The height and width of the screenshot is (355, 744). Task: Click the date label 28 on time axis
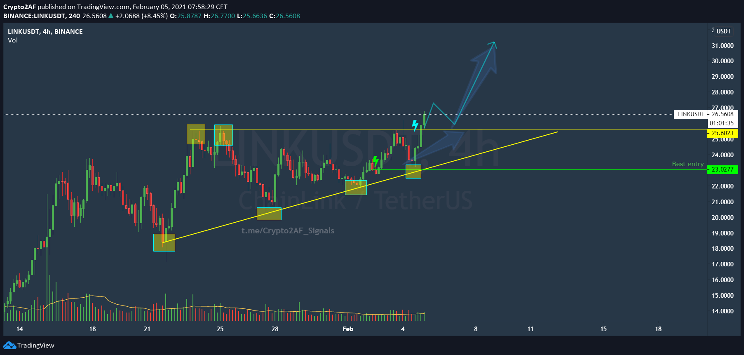[275, 329]
